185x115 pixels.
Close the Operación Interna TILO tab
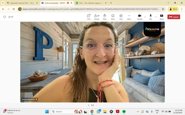pos(37,3)
